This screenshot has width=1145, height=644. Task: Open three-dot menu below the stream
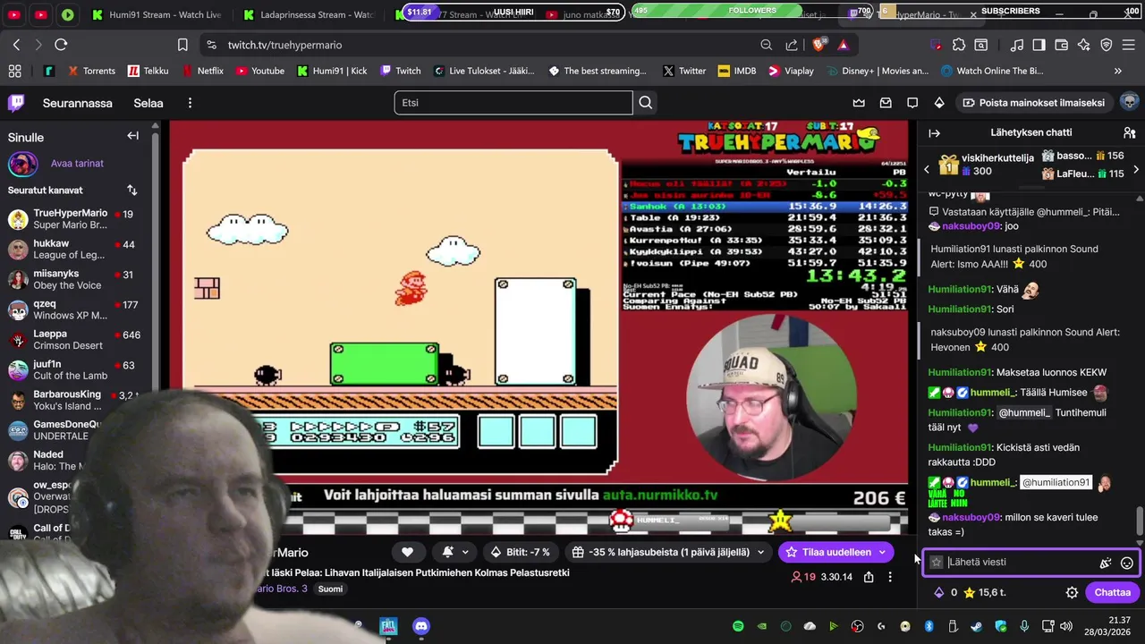(x=890, y=577)
